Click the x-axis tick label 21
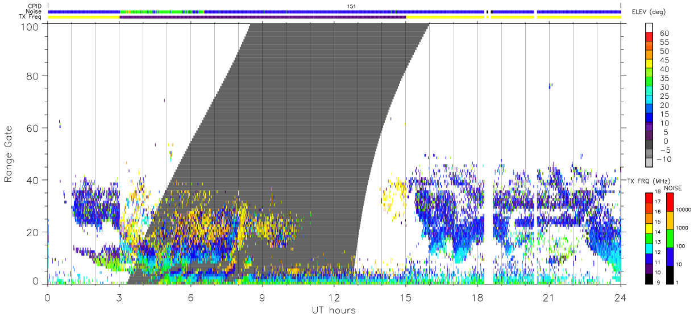 [549, 297]
